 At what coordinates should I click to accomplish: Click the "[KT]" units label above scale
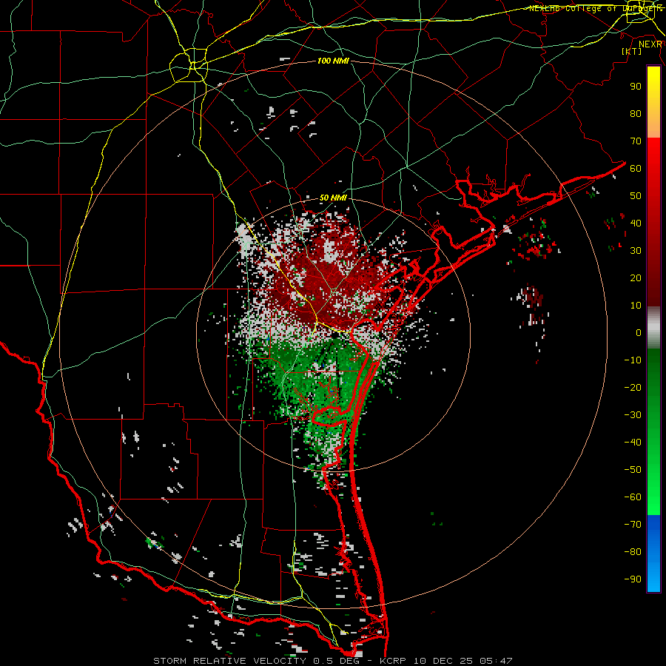pos(632,51)
